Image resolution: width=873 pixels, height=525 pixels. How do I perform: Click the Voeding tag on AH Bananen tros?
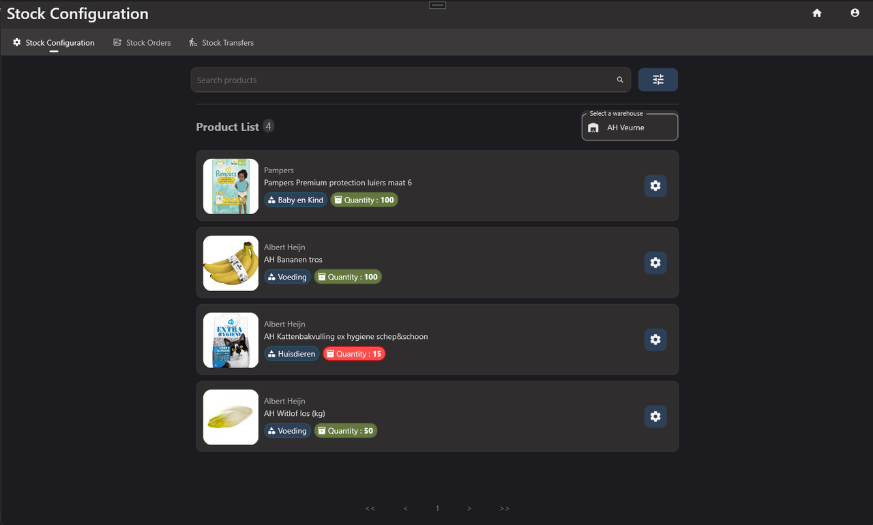tap(288, 277)
